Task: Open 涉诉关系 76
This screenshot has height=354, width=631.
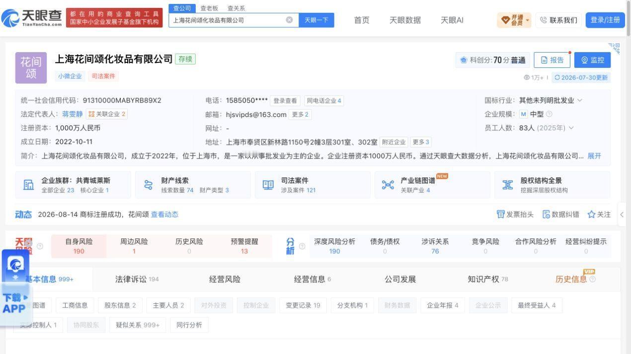Action: click(435, 246)
